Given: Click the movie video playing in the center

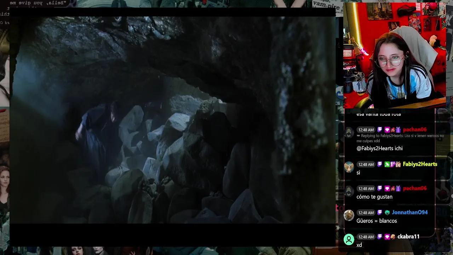Looking at the screenshot, I should [x=173, y=120].
